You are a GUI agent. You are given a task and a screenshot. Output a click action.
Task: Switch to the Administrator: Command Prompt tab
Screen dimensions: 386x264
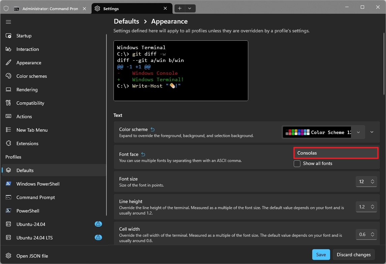coord(50,9)
